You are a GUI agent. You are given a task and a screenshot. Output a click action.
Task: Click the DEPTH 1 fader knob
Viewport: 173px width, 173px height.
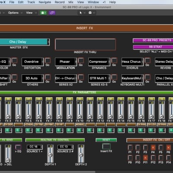point(50,155)
